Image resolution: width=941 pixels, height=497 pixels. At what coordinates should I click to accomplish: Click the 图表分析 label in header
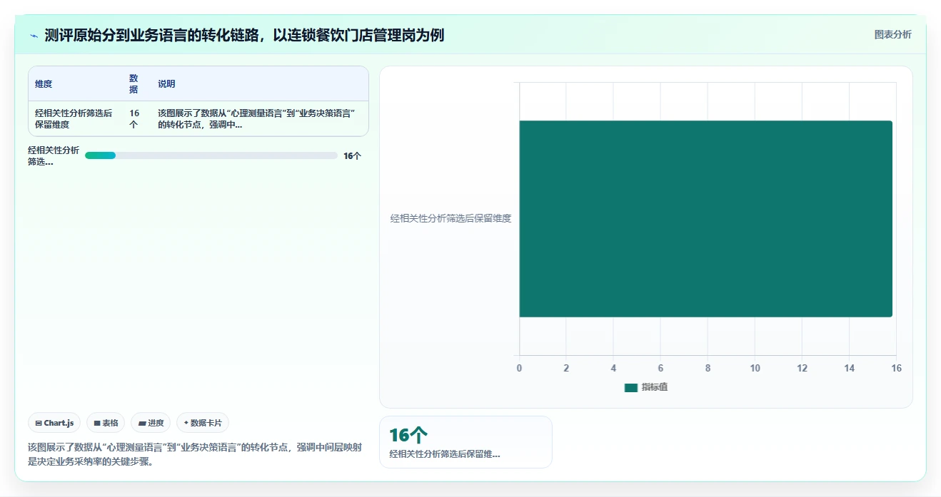click(x=892, y=34)
